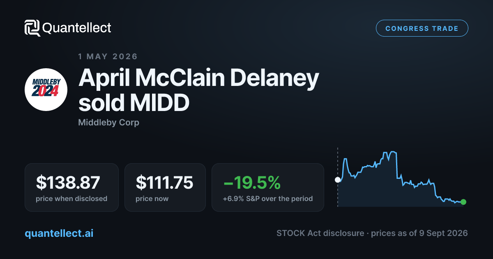Image resolution: width=493 pixels, height=259 pixels.
Task: Click the −19.5% performance card
Action: [x=267, y=187]
